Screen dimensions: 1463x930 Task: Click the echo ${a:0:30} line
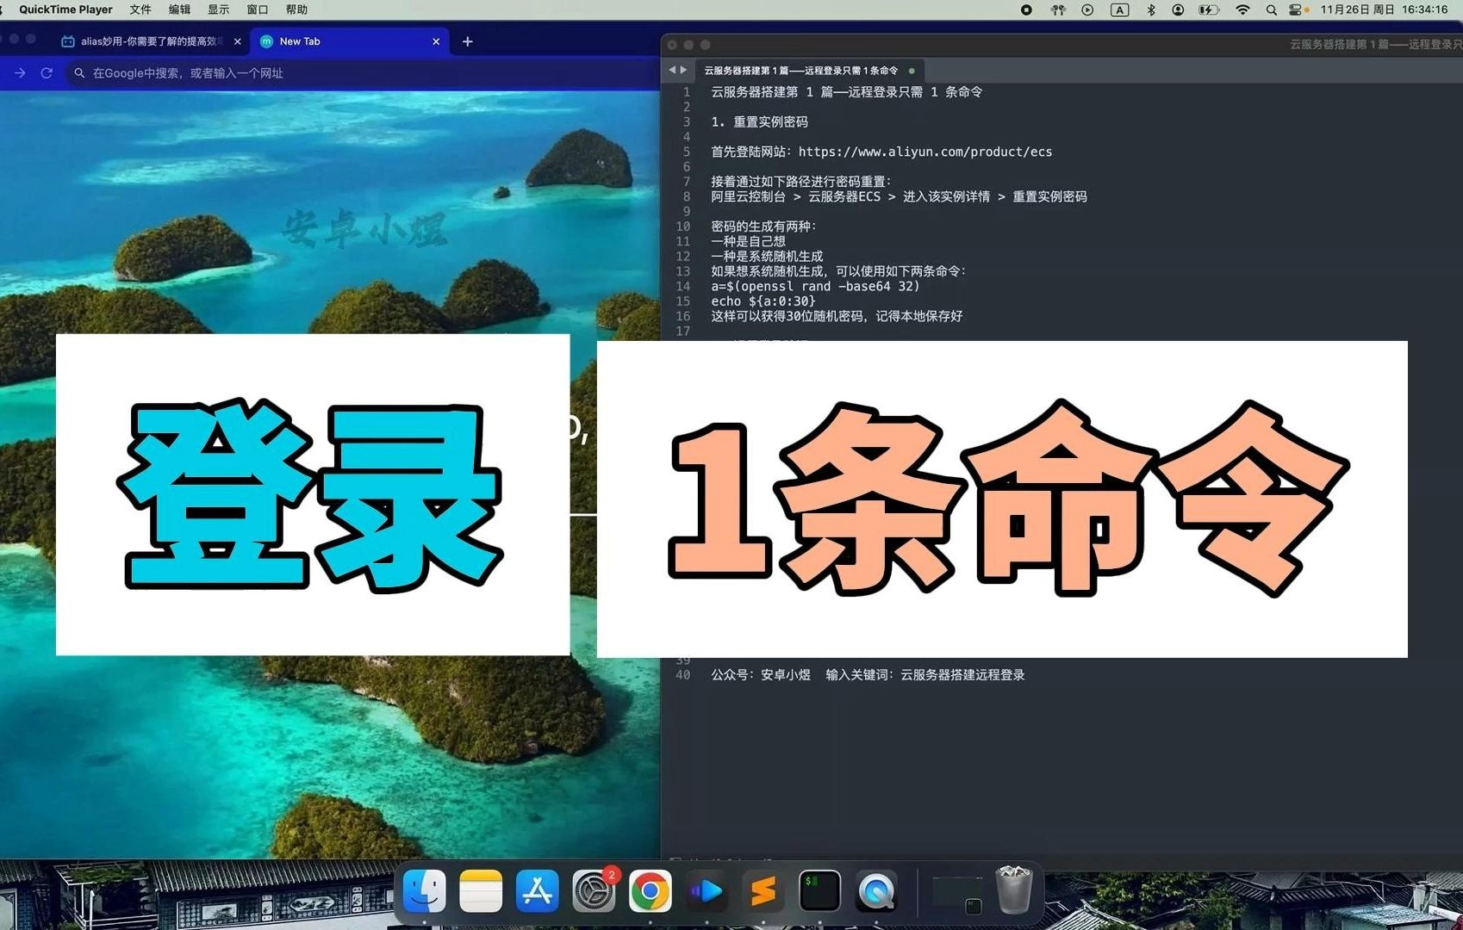(763, 301)
